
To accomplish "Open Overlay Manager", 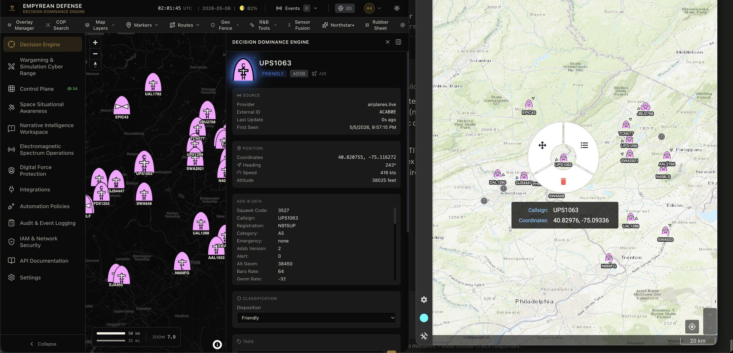I will click(x=21, y=25).
